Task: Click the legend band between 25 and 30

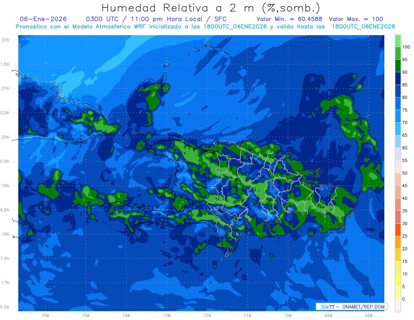Action: coord(398,230)
